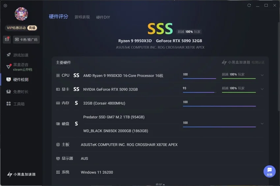Open 免费时长 in the sidebar
Screen dimensions: 280x186
click(21, 92)
